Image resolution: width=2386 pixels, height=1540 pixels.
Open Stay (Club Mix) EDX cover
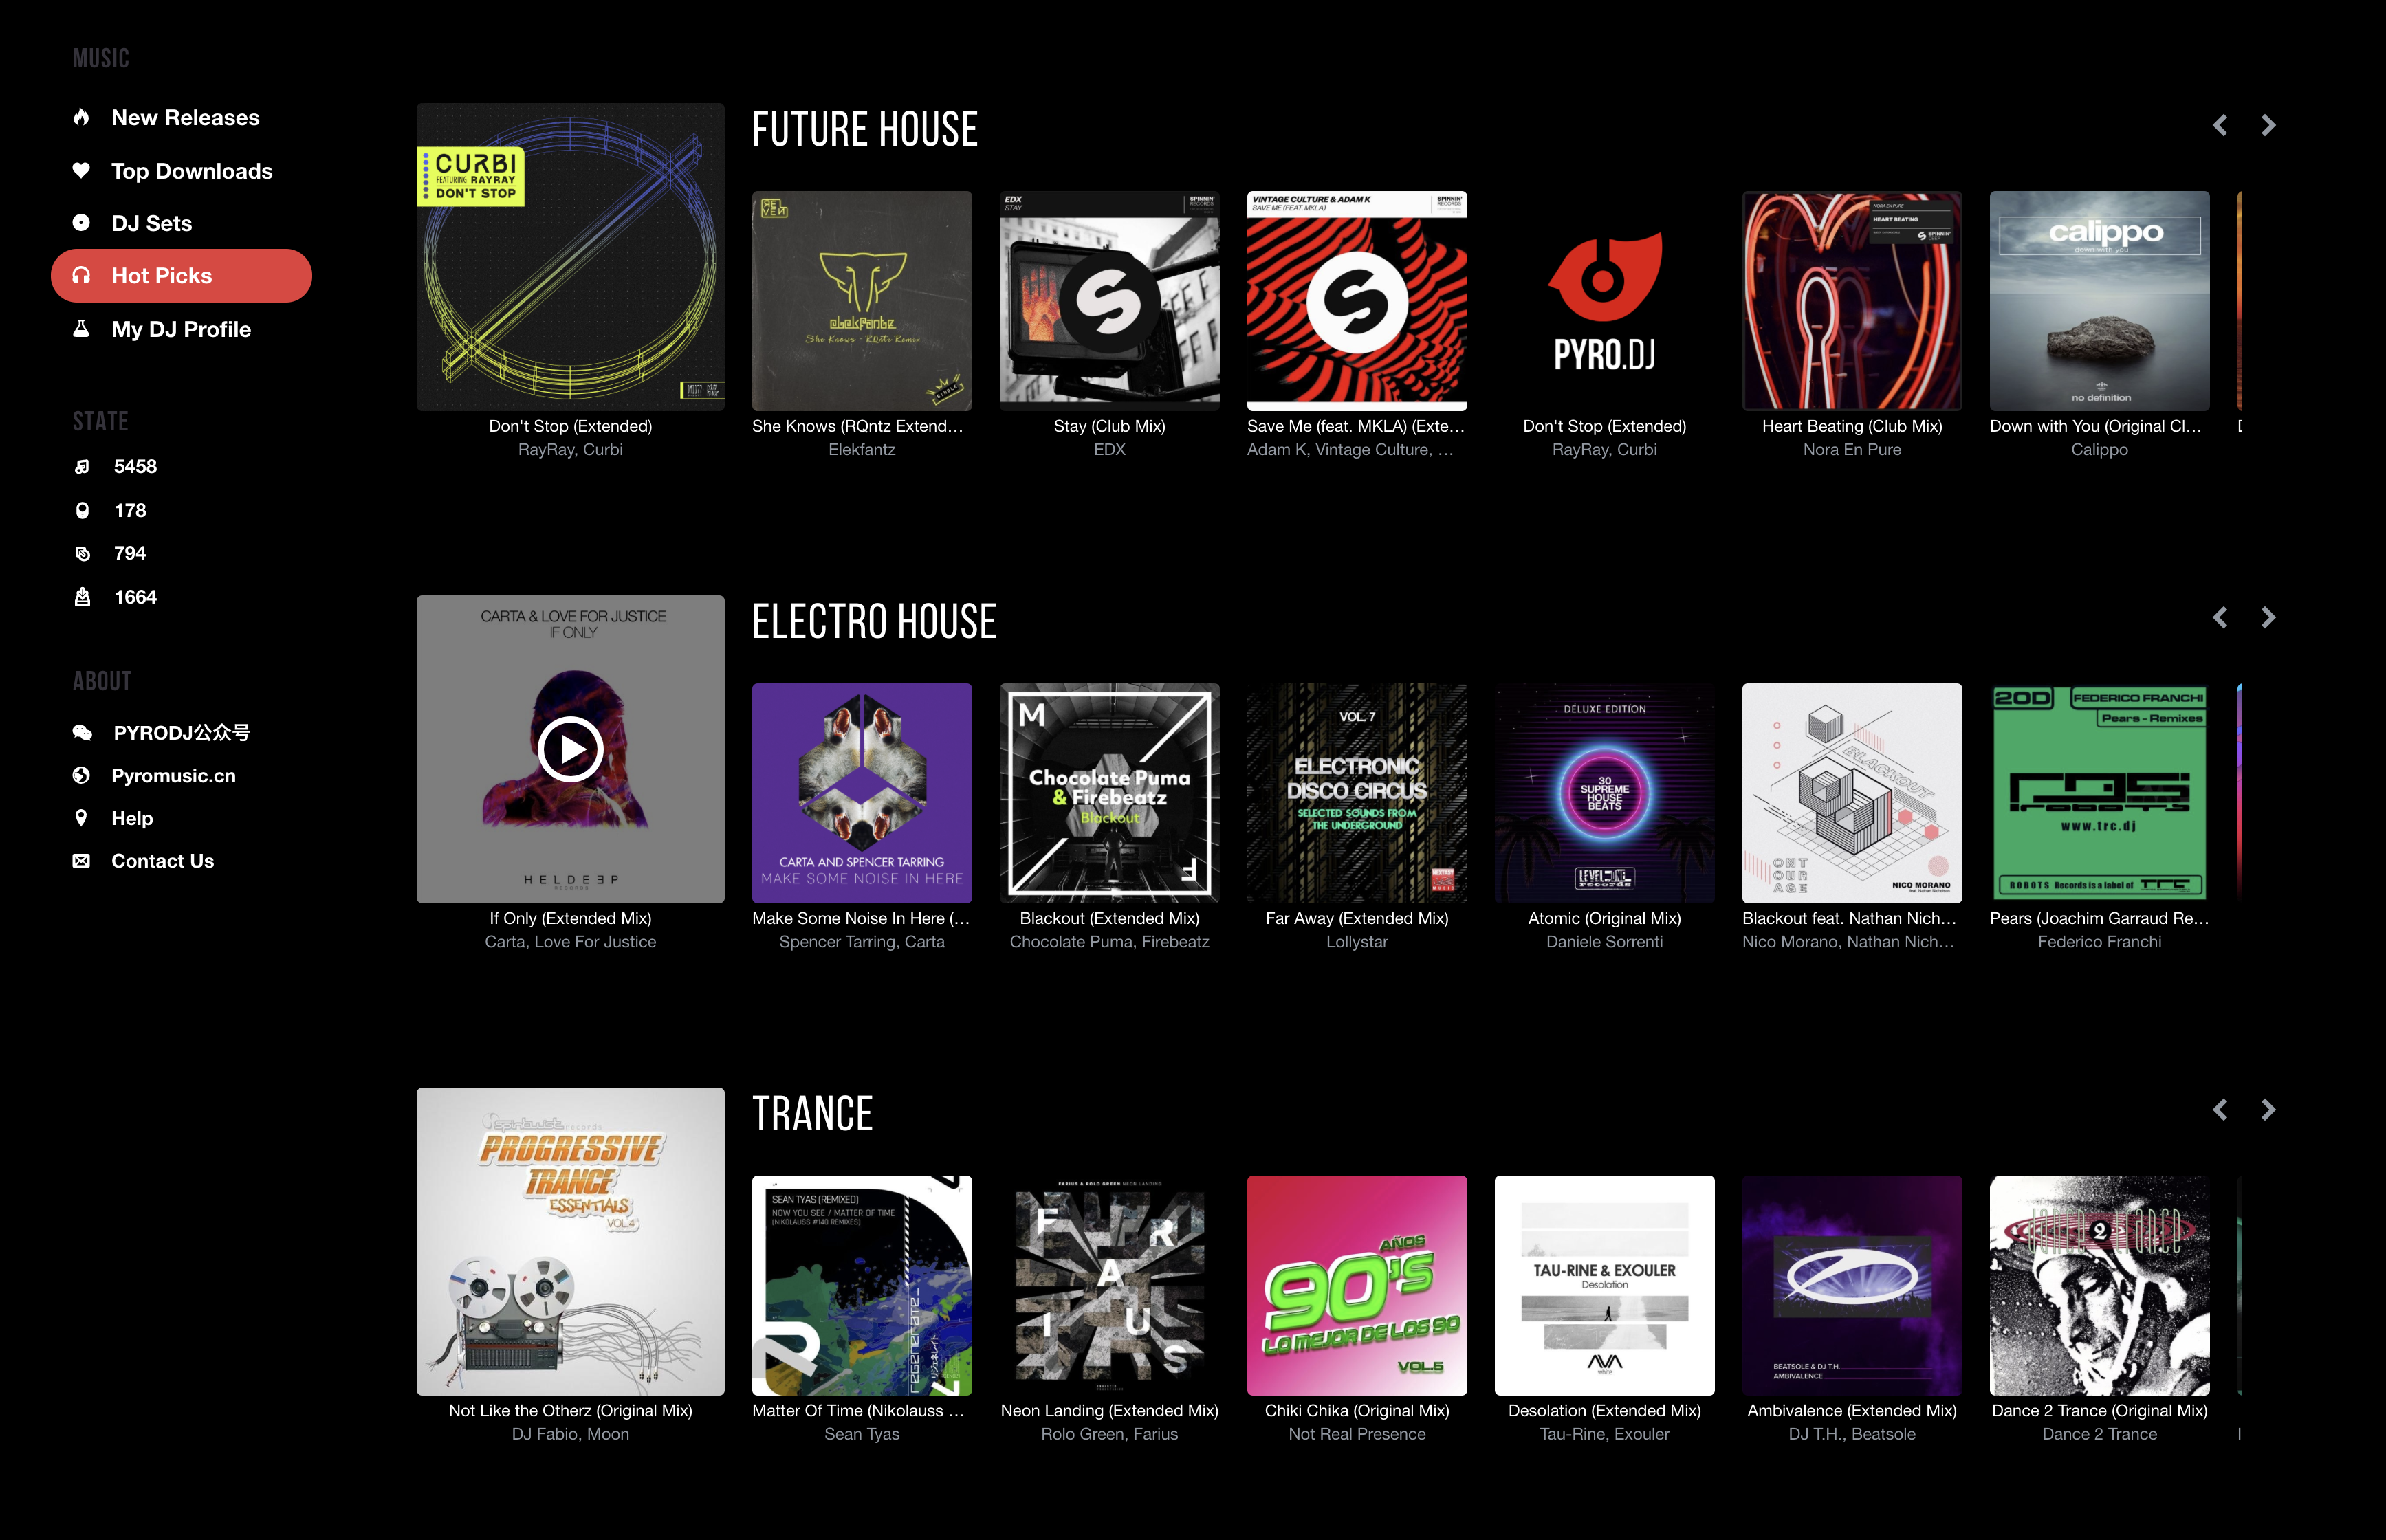pyautogui.click(x=1109, y=301)
